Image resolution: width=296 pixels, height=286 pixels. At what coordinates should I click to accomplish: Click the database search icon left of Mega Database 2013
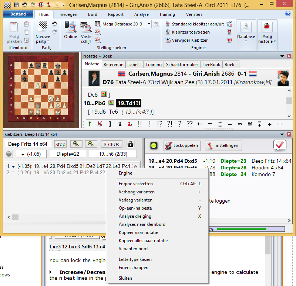97,24
